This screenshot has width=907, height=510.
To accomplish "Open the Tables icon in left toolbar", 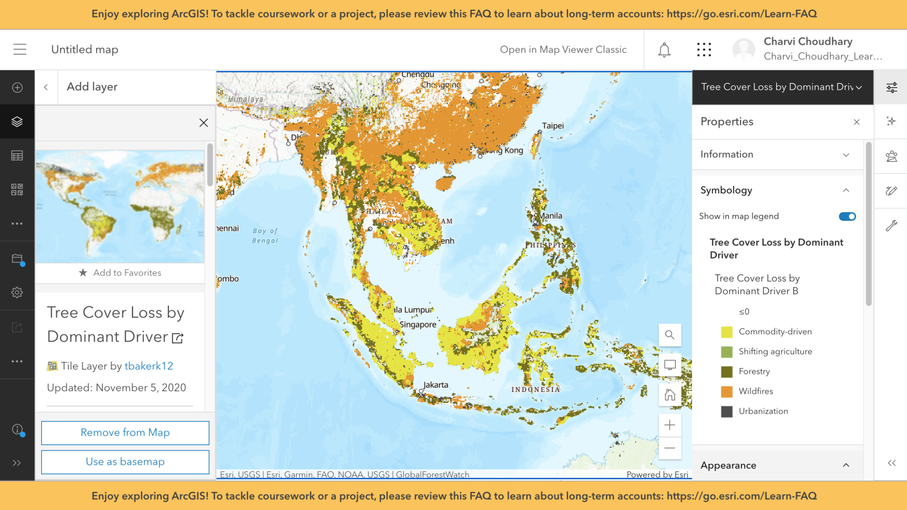I will (17, 156).
